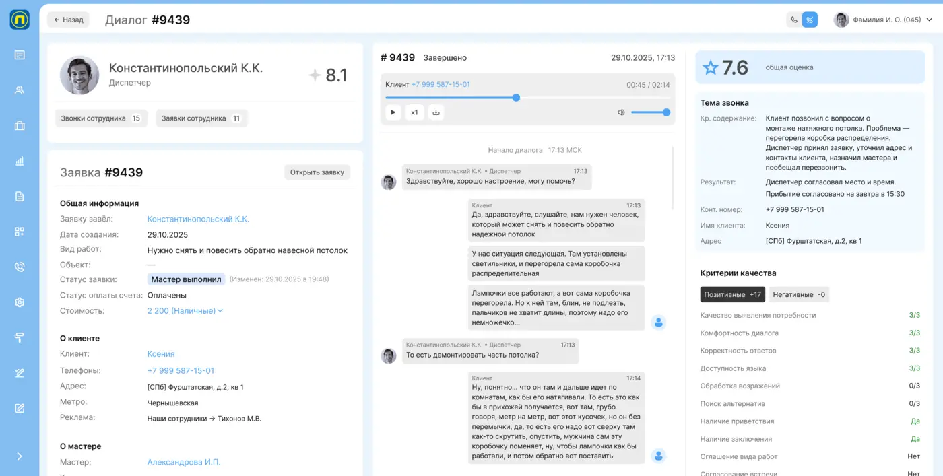Switch to the Негативные -0 filter
The image size is (943, 476).
798,294
